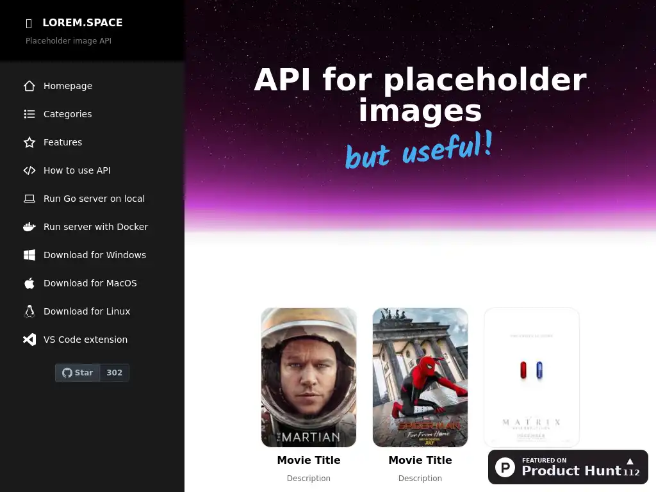Click the Product Hunt upvote triangle
The width and height of the screenshot is (656, 492).
(x=630, y=461)
